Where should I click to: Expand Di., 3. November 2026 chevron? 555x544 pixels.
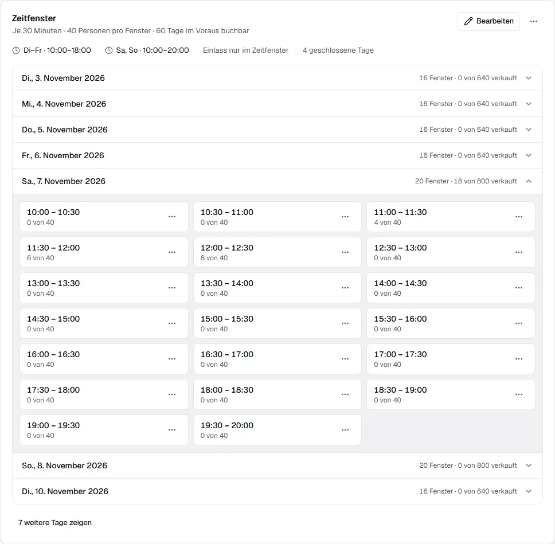(x=529, y=78)
